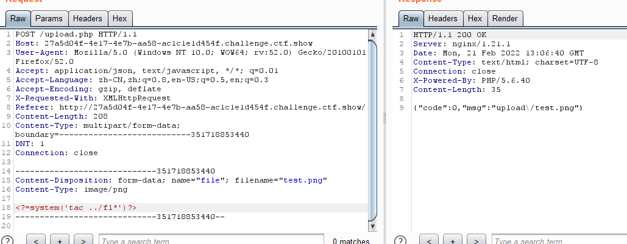627x244 pixels.
Task: Click the 0 matches search counter
Action: [x=351, y=241]
